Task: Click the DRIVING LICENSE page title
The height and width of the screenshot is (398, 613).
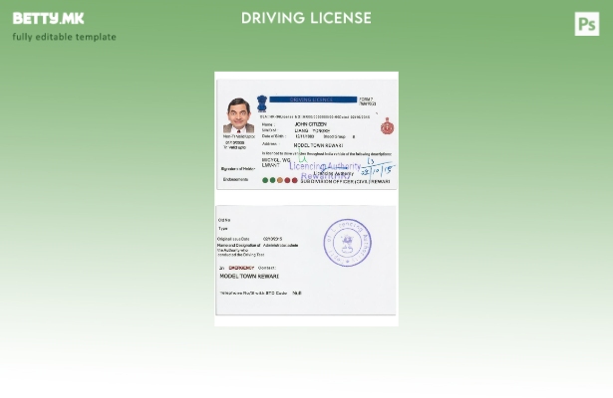Action: click(306, 18)
